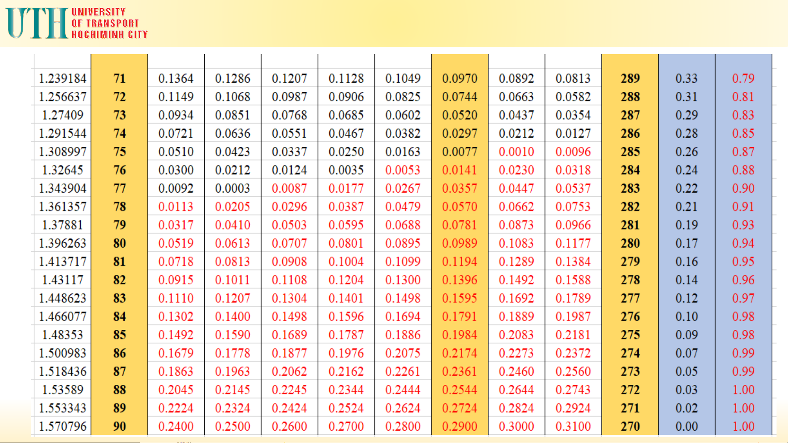Click the cell showing 1.570796
Viewport: 788px width, 443px height.
pyautogui.click(x=62, y=426)
